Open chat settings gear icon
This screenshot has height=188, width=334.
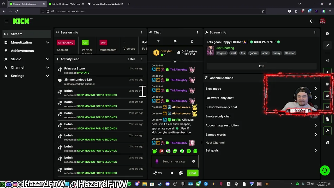[172, 173]
